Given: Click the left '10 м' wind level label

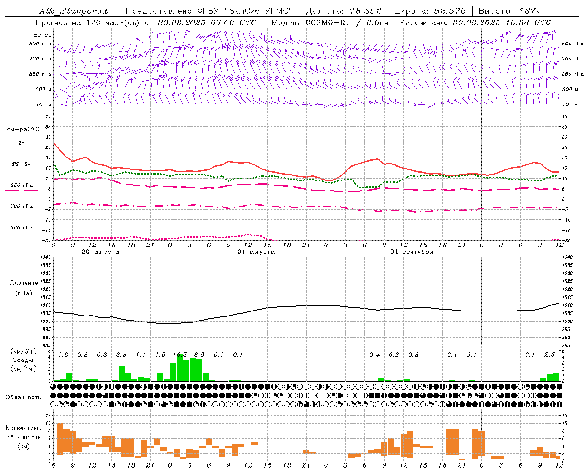Looking at the screenshot, I should pyautogui.click(x=44, y=104).
